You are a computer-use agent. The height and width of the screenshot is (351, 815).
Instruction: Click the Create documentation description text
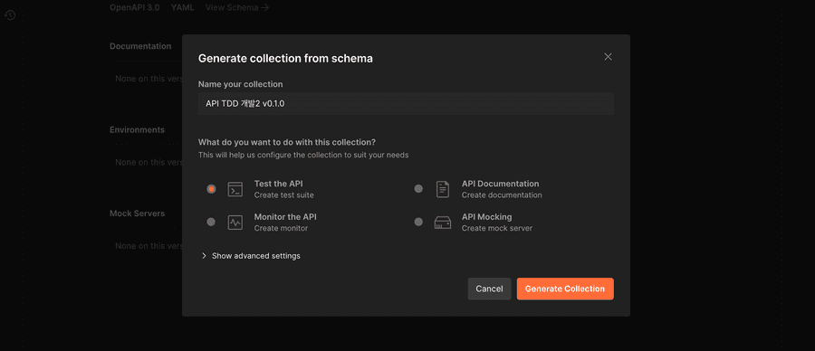502,195
